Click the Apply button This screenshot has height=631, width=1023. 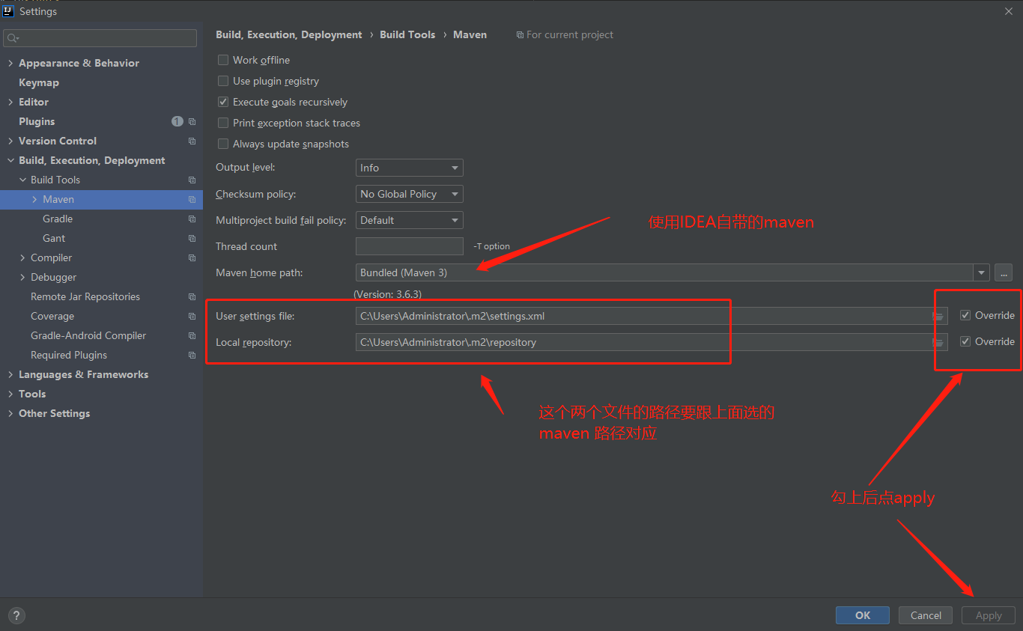[989, 615]
